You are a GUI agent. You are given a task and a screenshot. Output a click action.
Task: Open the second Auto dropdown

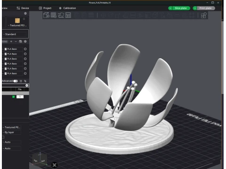[12, 148]
